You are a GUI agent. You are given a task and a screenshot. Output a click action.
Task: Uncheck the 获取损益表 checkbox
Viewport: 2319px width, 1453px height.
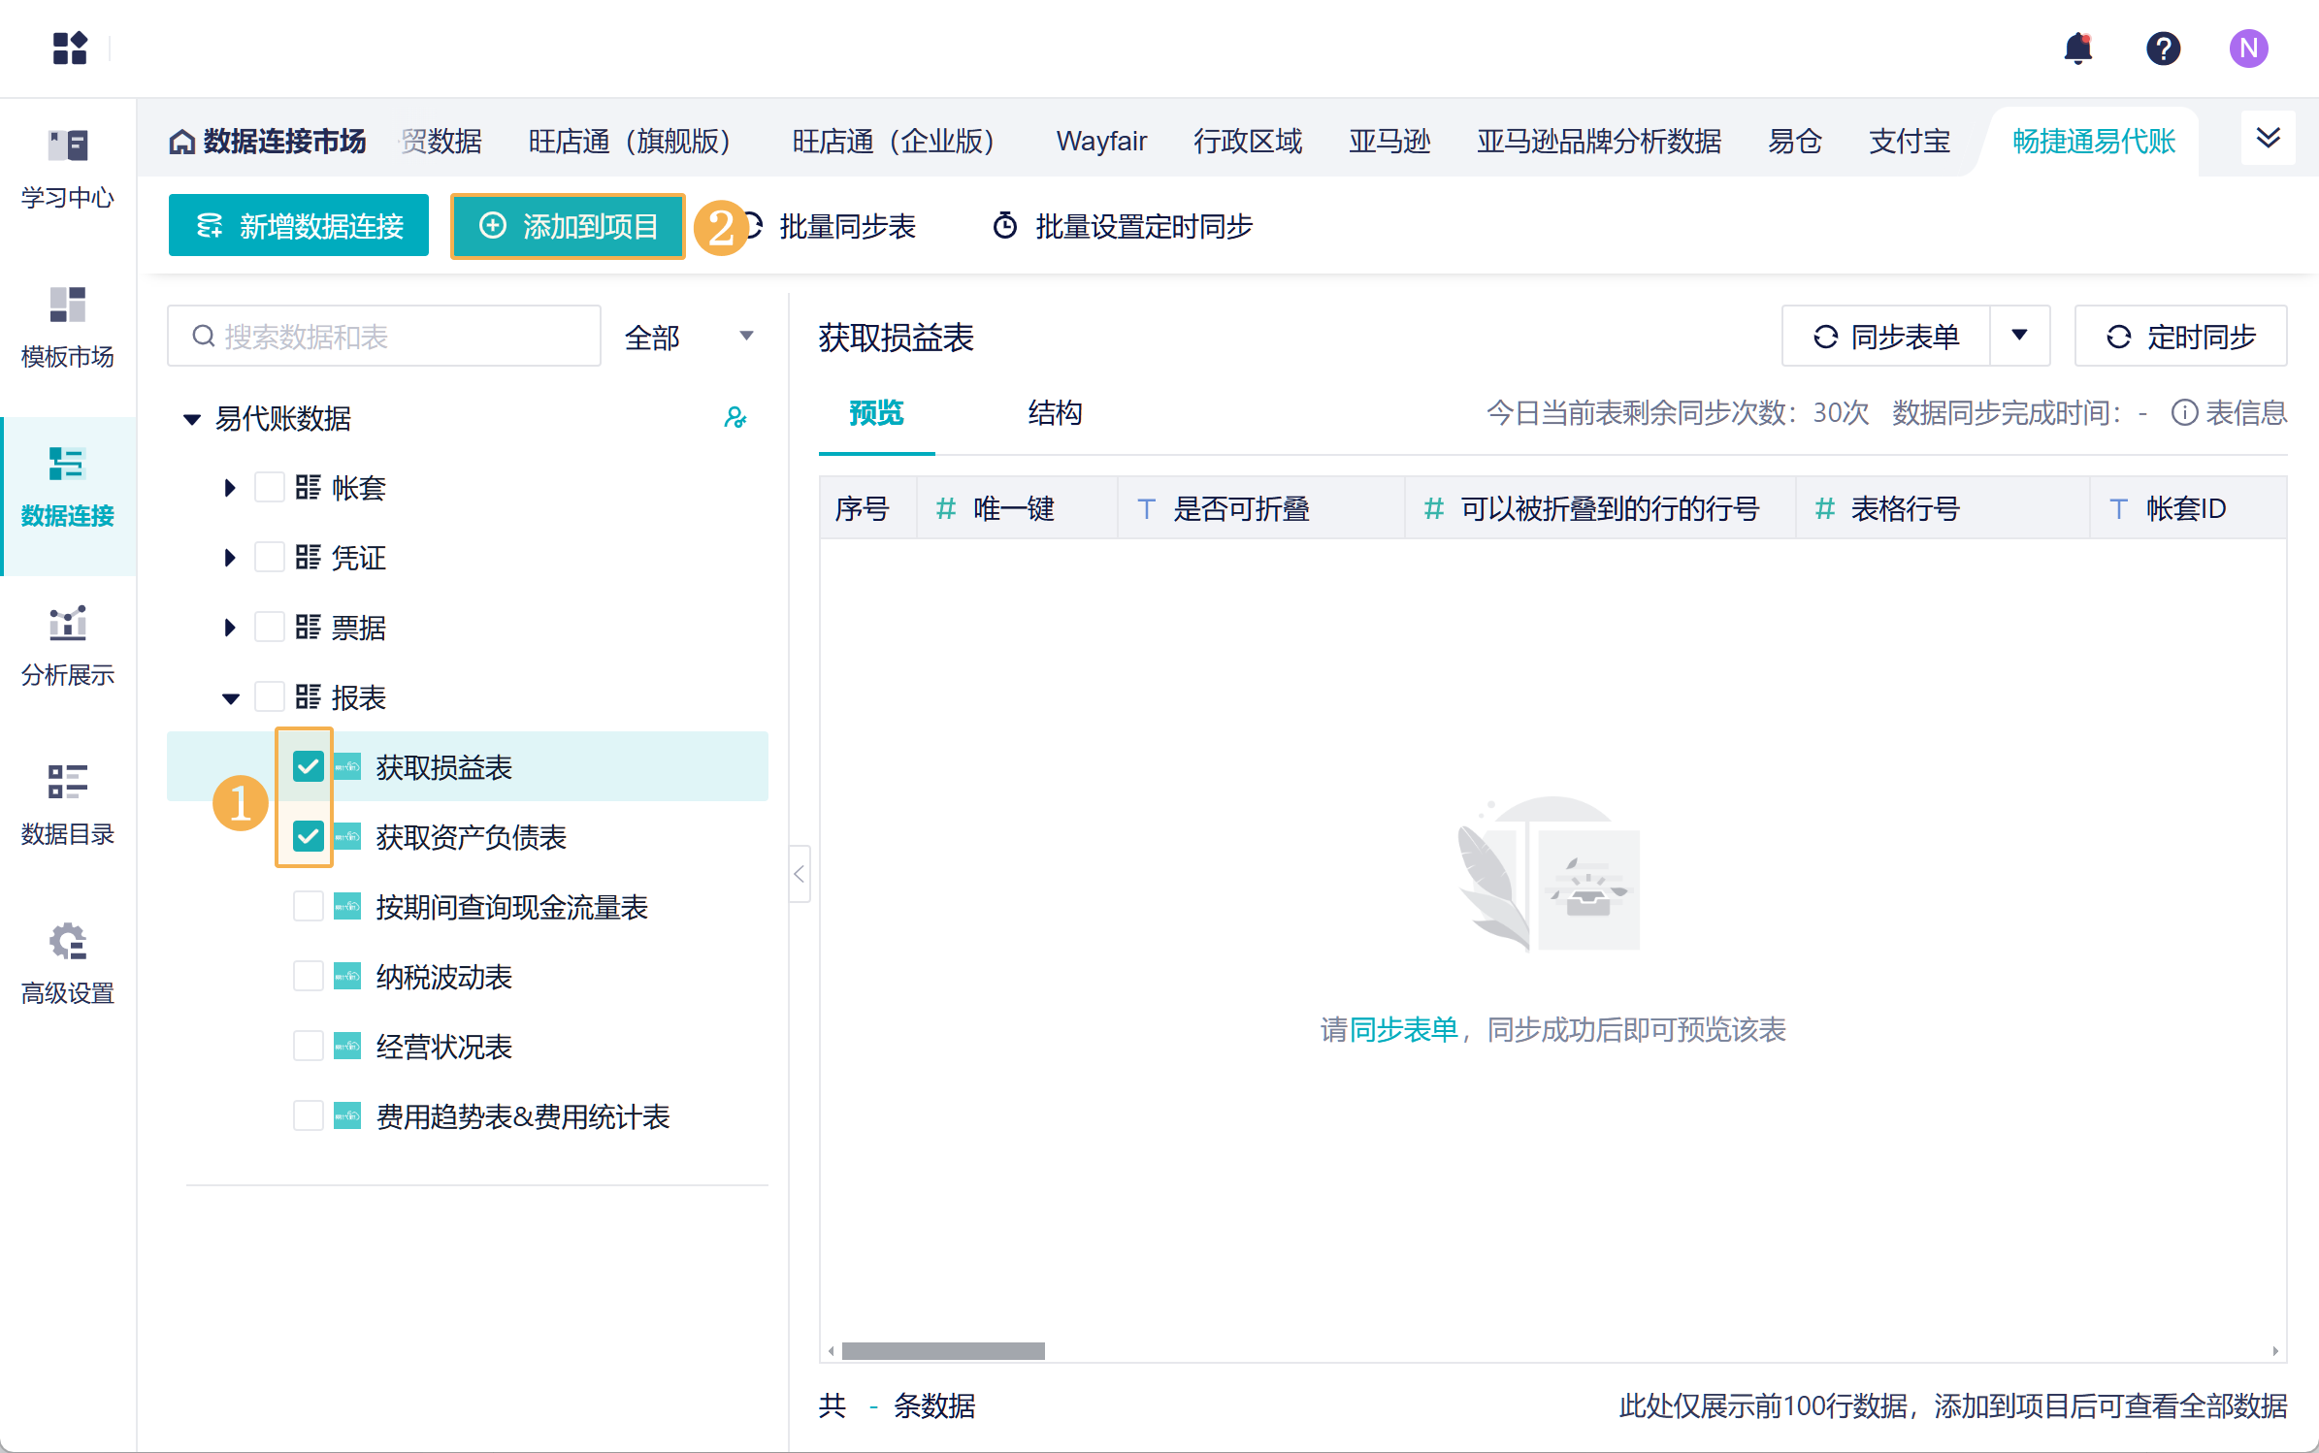point(308,767)
